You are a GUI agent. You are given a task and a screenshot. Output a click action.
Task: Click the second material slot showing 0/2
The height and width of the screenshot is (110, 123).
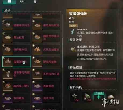coord(87,97)
